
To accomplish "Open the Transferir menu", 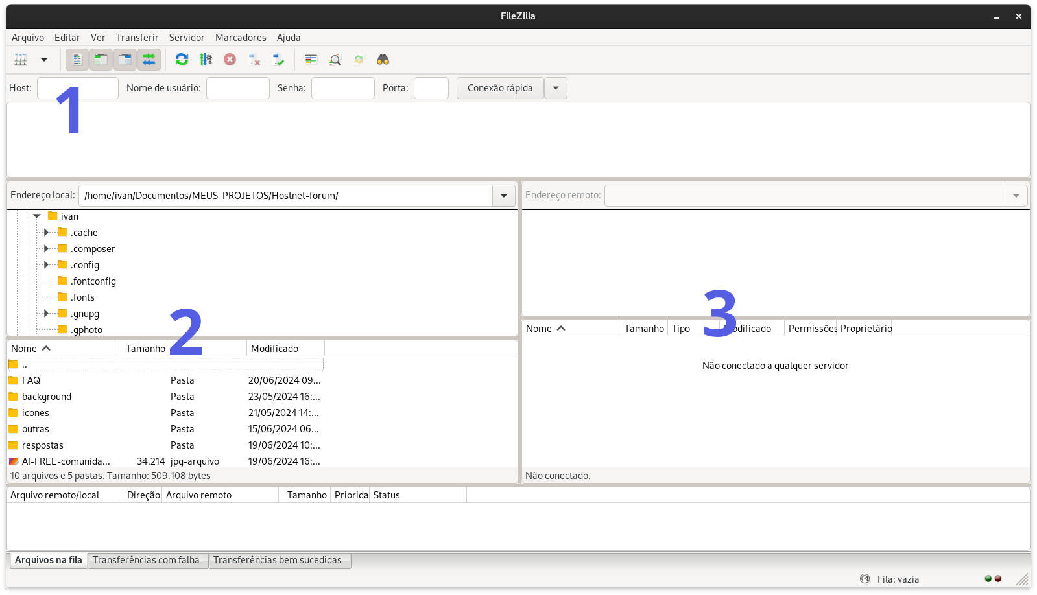I will pos(137,38).
